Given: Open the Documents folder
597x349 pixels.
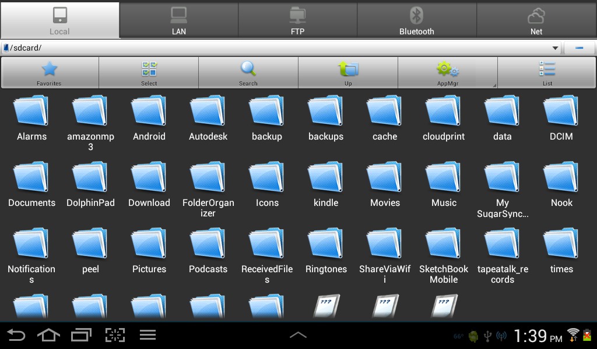Looking at the screenshot, I should 31,184.
